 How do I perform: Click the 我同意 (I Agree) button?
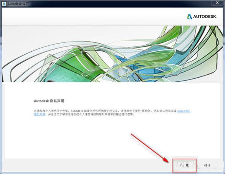click(x=184, y=165)
